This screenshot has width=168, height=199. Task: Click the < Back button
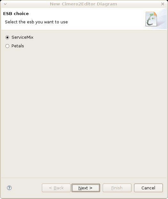click(56, 188)
